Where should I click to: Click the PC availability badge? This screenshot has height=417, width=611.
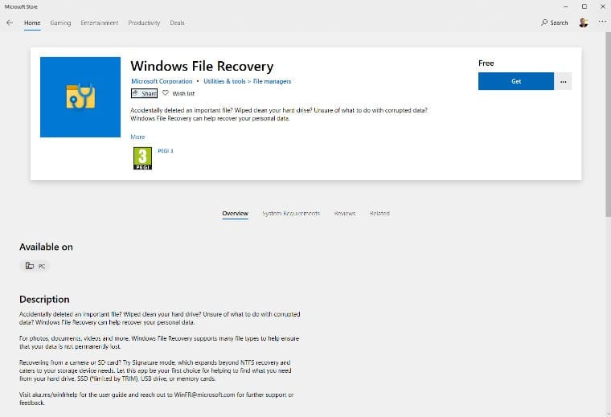35,266
